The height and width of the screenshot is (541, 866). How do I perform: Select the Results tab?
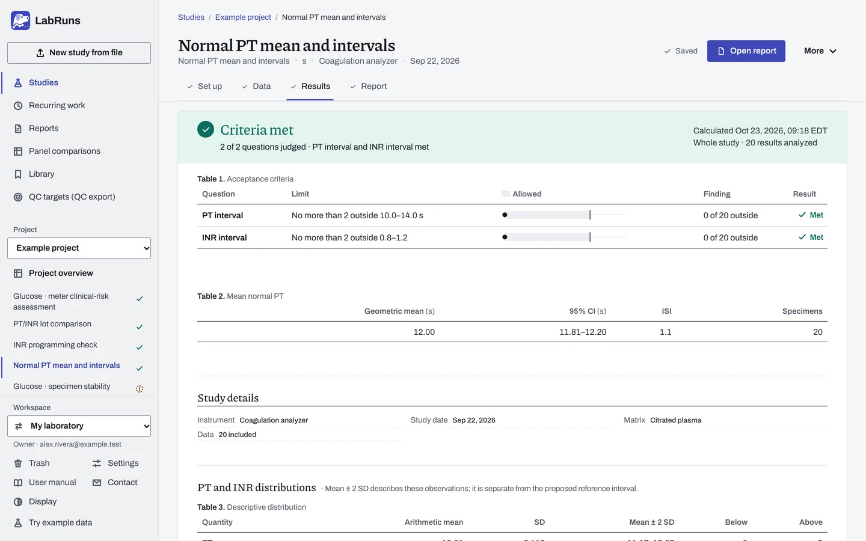pos(310,87)
